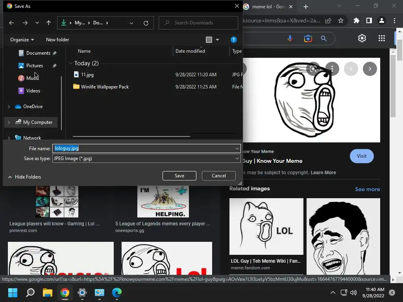Sort by Date modified column

click(190, 51)
